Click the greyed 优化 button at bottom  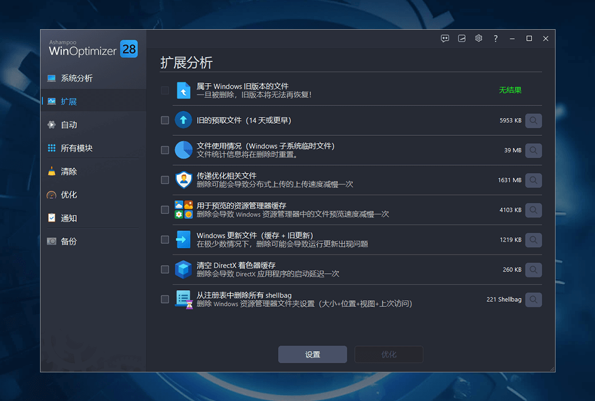[x=388, y=354]
